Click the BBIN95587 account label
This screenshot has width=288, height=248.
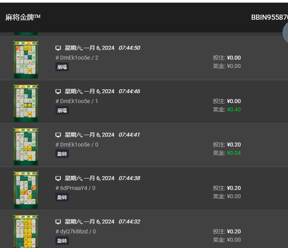click(x=269, y=17)
